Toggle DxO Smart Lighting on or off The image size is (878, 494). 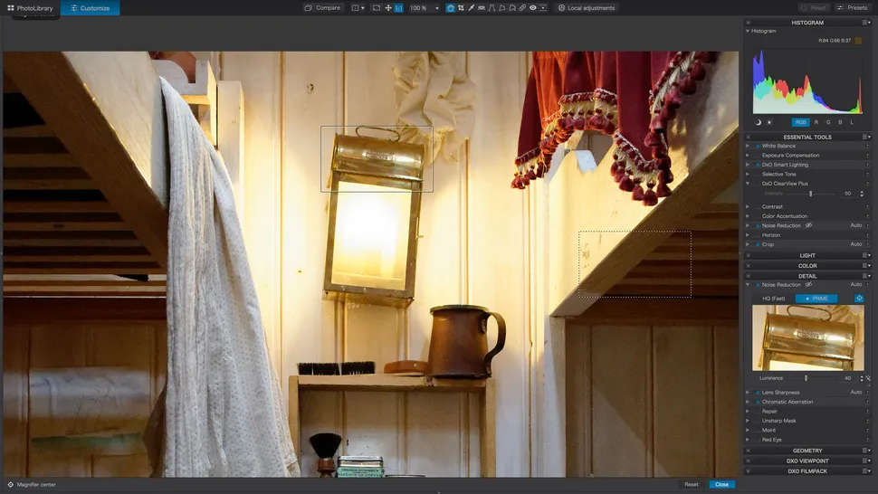point(758,165)
